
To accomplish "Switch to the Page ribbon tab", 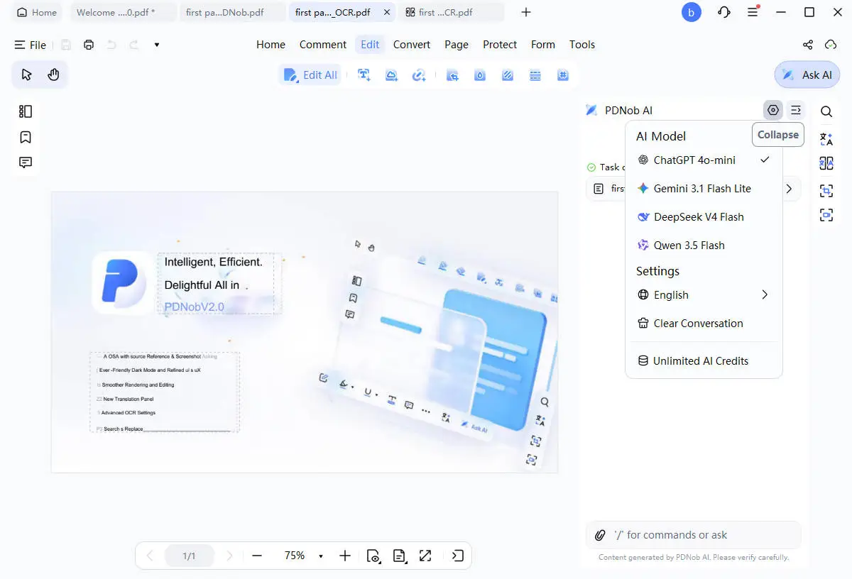I will click(x=457, y=45).
